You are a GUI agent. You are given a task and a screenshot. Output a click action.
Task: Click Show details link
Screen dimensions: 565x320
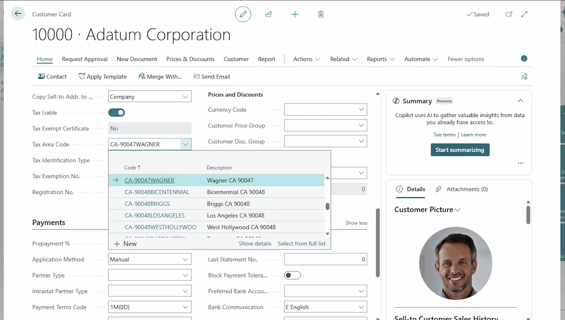click(255, 243)
